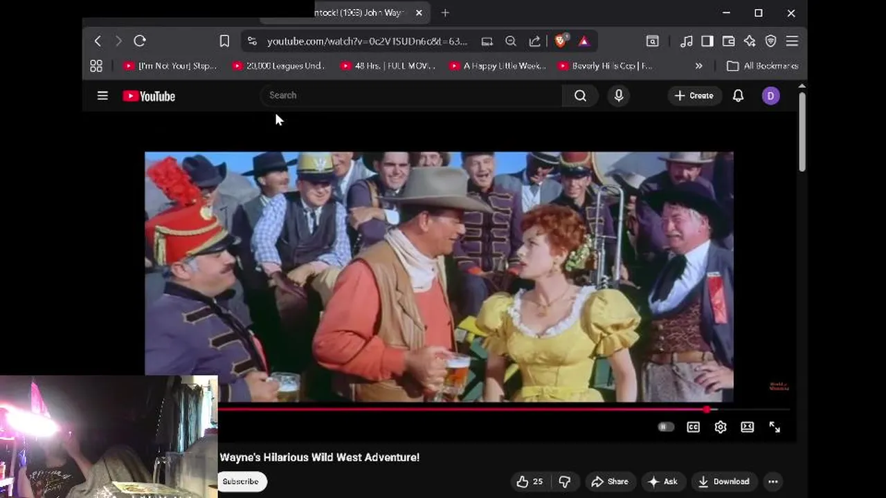Click the zoom magnifier icon in address bar
This screenshot has height=498, width=886.
511,41
